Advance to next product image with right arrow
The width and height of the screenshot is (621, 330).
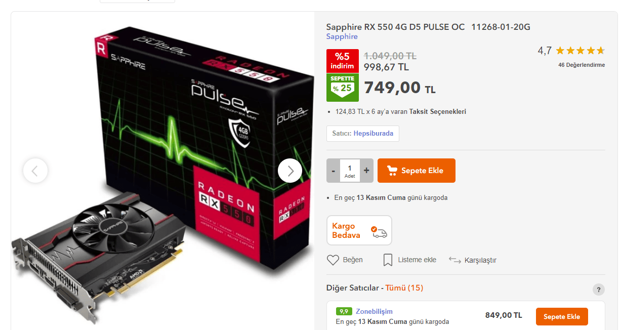click(290, 171)
